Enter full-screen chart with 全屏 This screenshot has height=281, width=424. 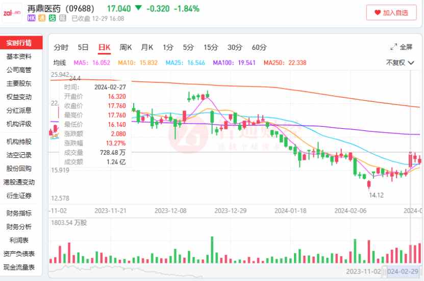coord(401,47)
